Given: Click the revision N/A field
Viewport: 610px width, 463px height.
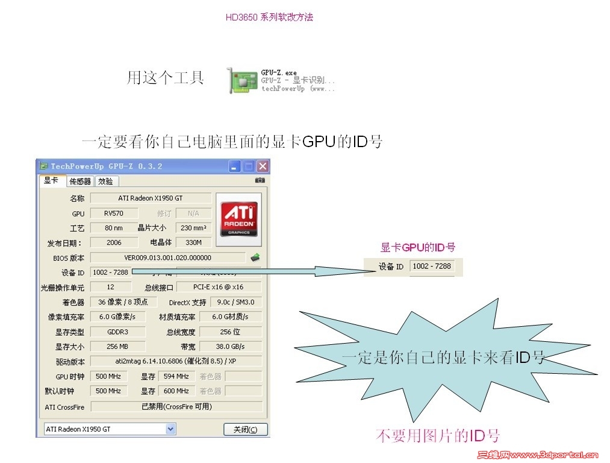Looking at the screenshot, I should pos(193,213).
